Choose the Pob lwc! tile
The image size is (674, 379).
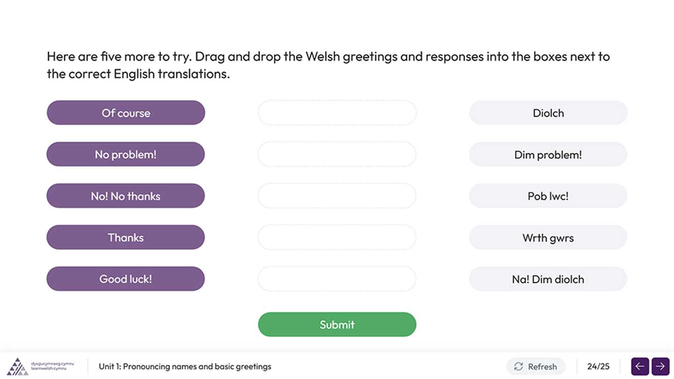(548, 196)
